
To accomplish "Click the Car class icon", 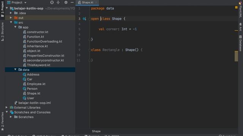I will click(24, 79).
